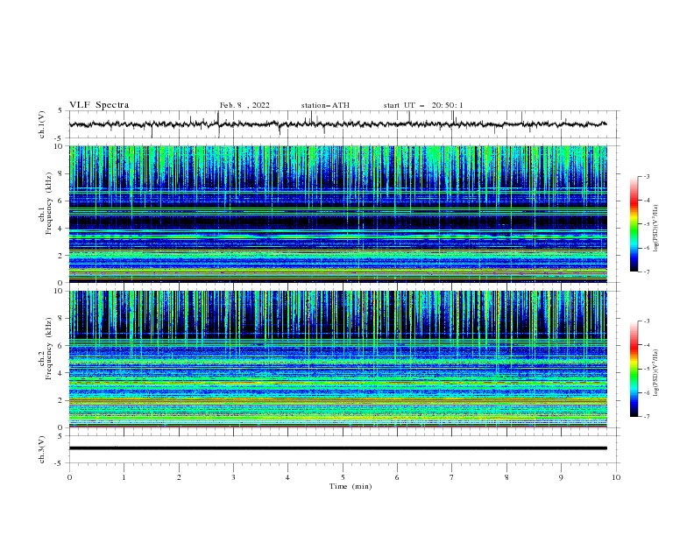Click the ch.1 colorbar "log(PSD)(V²/Hz)" label
This screenshot has width=694, height=536.
(x=655, y=229)
